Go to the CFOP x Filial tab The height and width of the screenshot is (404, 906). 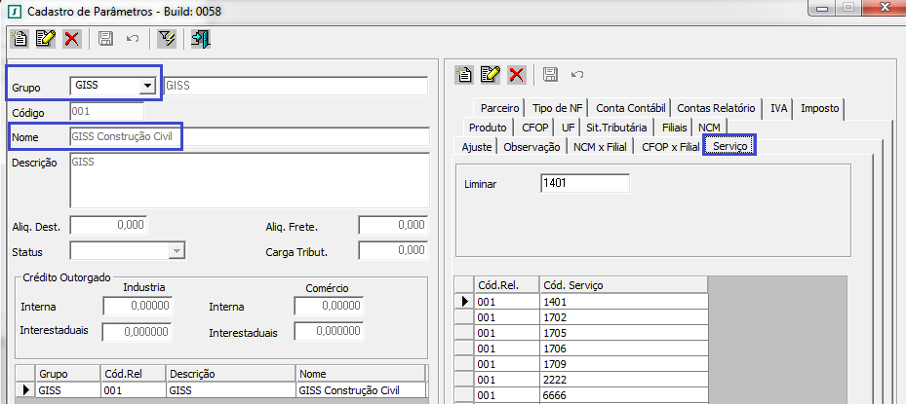pos(670,147)
